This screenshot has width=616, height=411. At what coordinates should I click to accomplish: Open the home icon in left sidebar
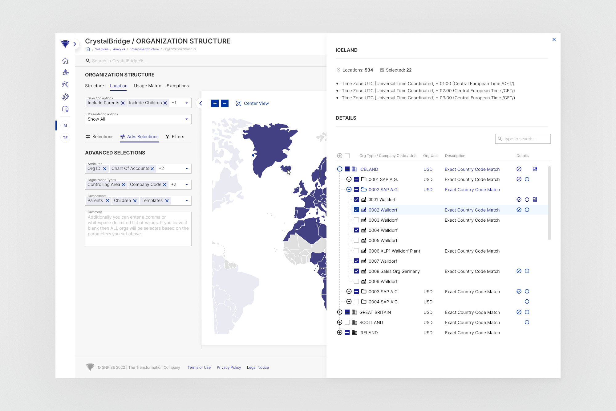point(65,61)
